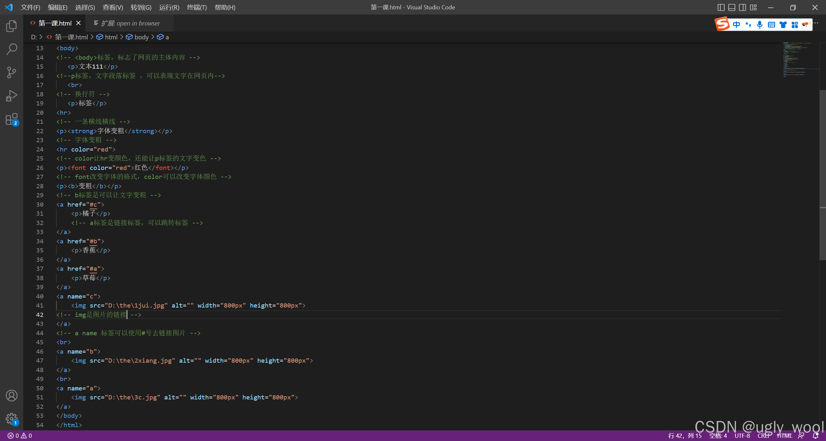Click the vertical editor scrollbar
826x441 pixels.
coord(822,174)
